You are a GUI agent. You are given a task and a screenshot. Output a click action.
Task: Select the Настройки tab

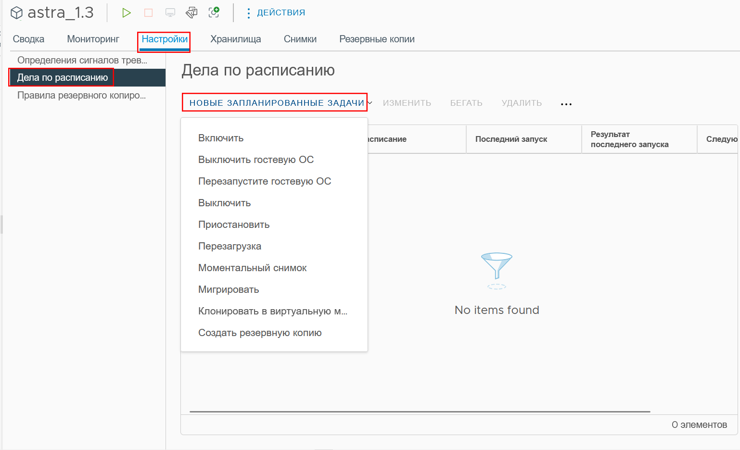(165, 39)
